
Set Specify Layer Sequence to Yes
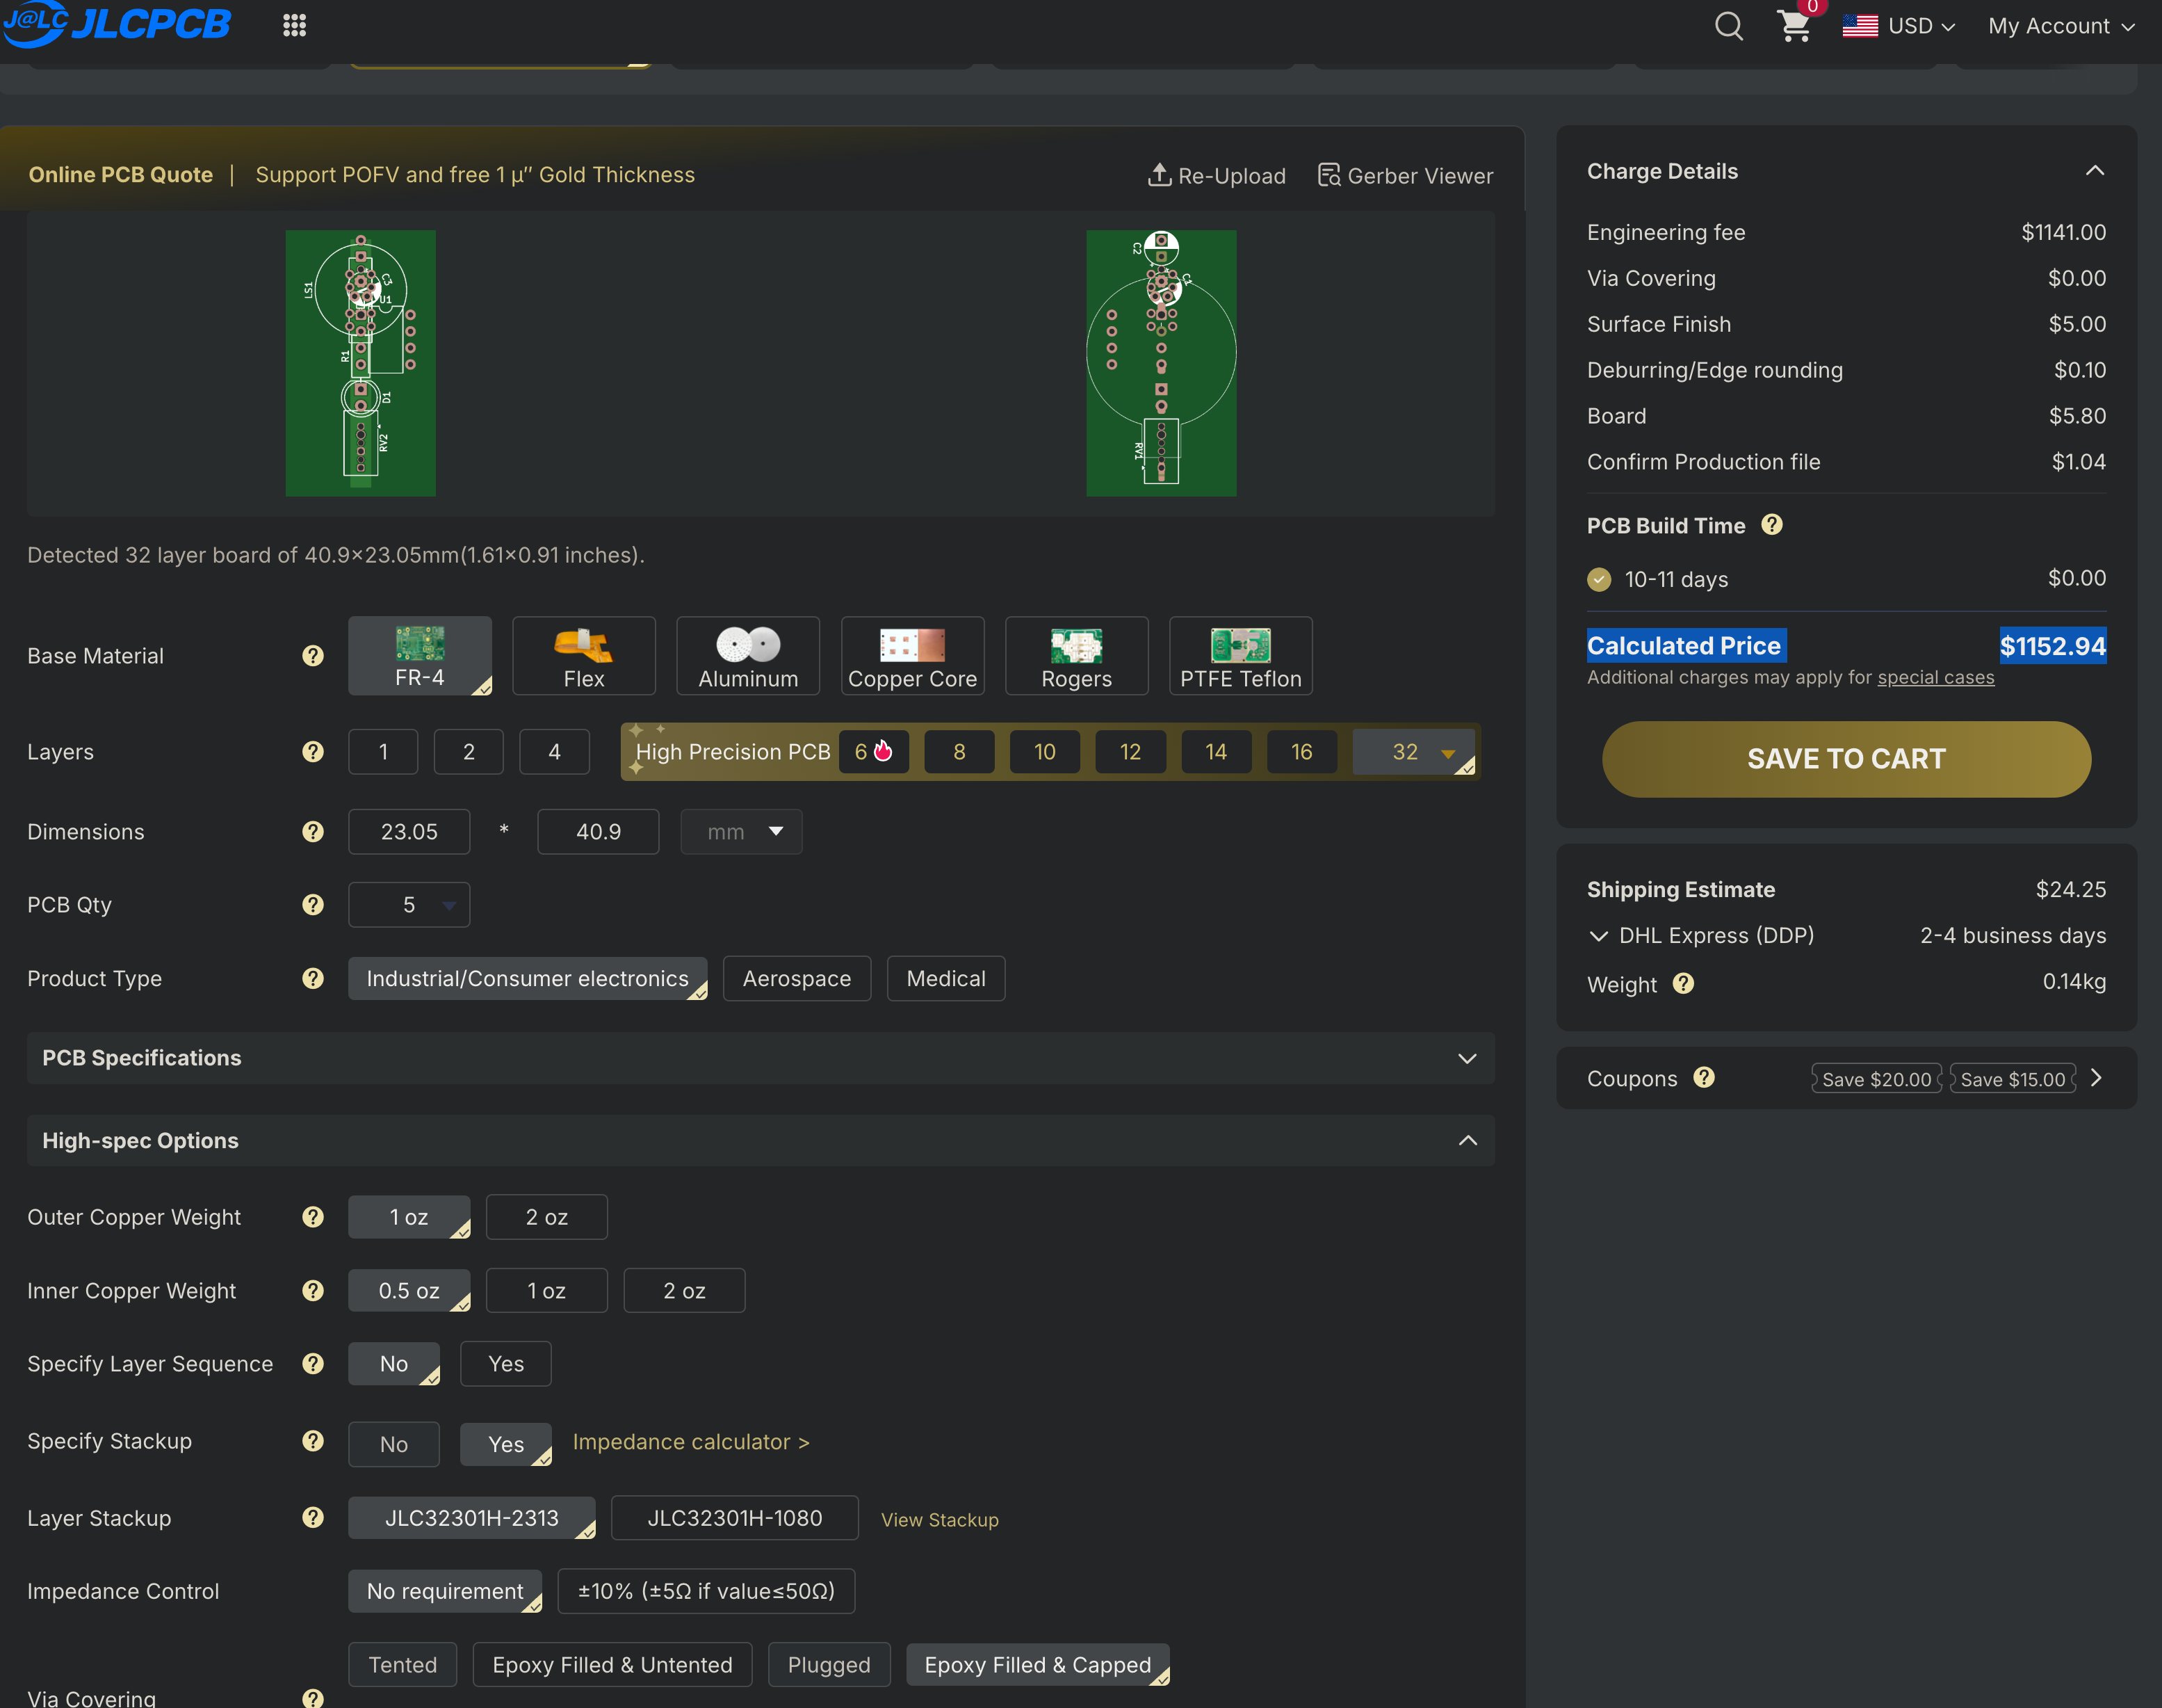[x=505, y=1363]
